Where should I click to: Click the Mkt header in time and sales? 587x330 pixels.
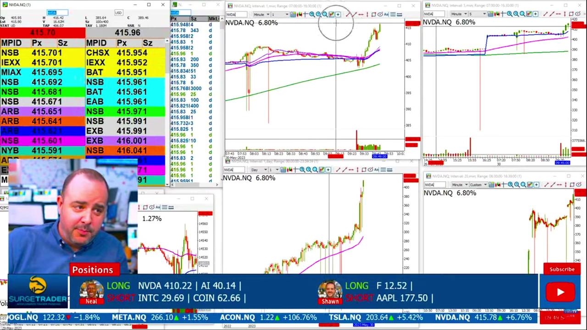(x=213, y=19)
